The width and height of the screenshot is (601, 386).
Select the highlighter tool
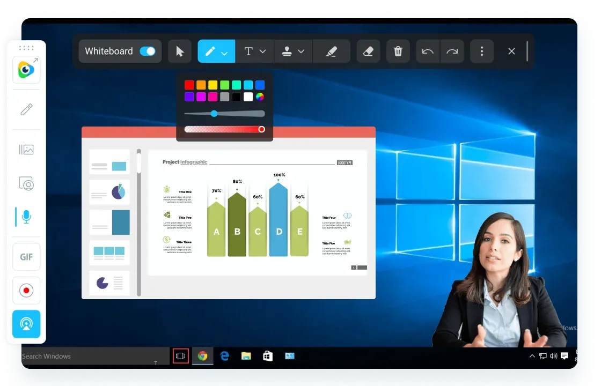pos(331,51)
